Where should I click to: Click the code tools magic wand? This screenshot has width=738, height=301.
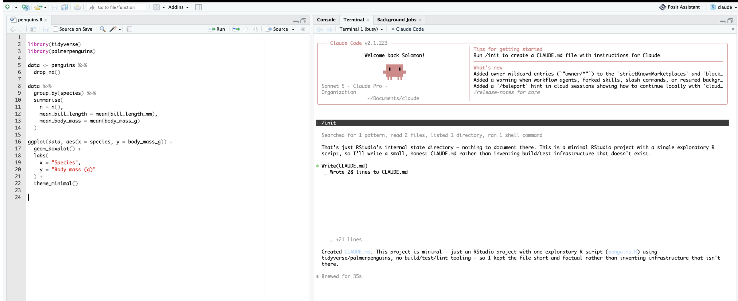tap(113, 29)
